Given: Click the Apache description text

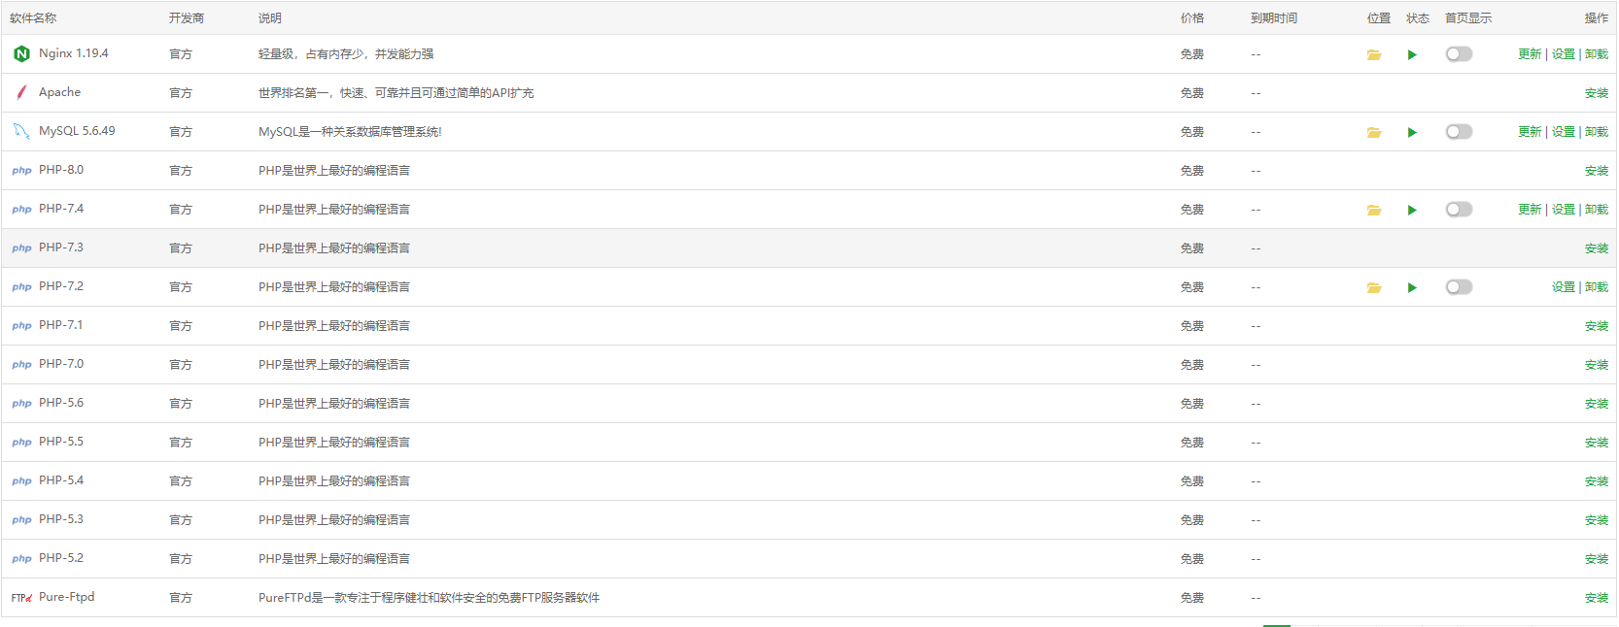Looking at the screenshot, I should 396,93.
